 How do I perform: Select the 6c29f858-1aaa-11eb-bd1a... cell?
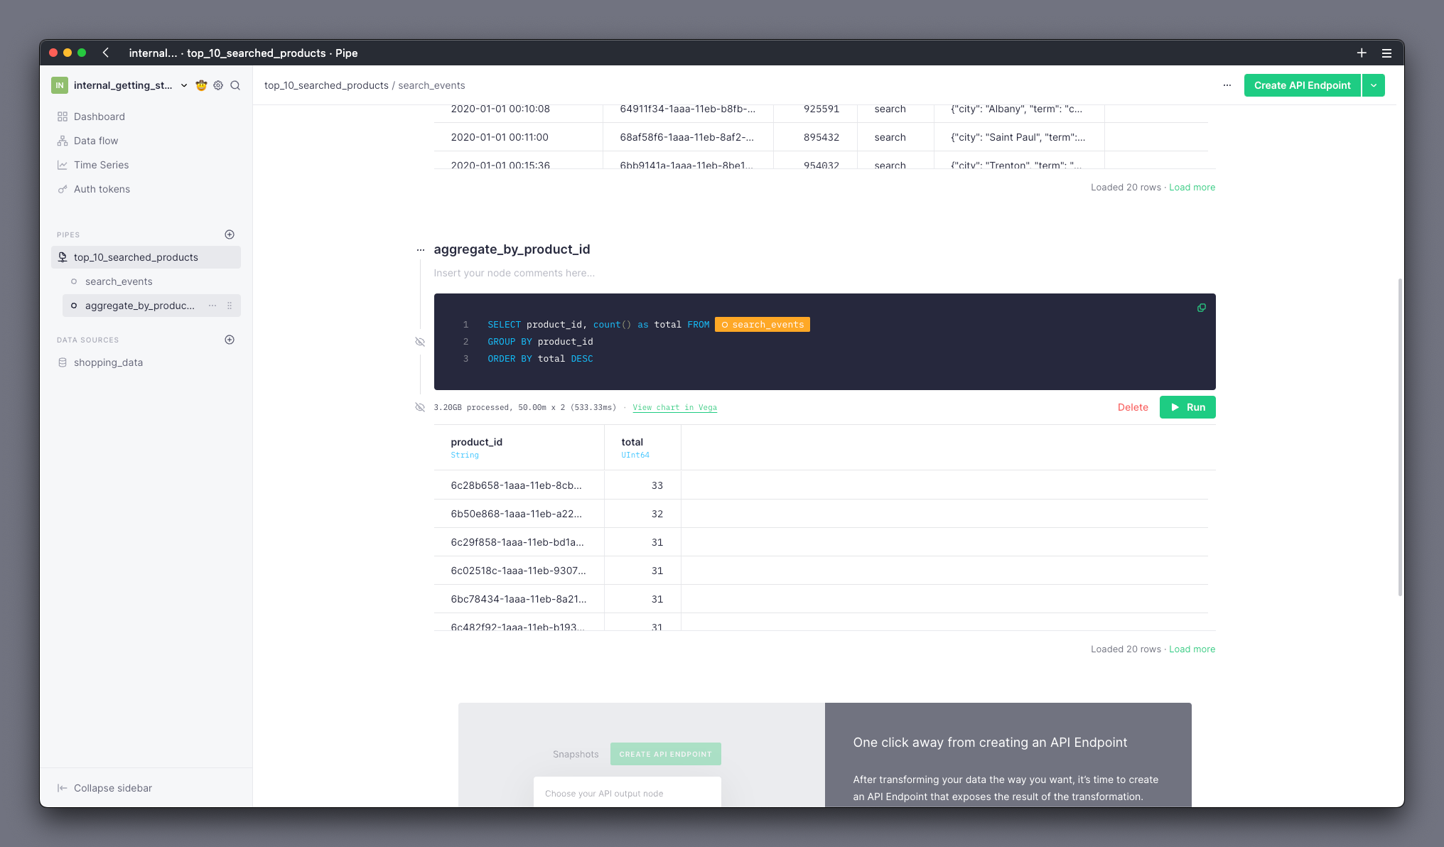coord(519,542)
